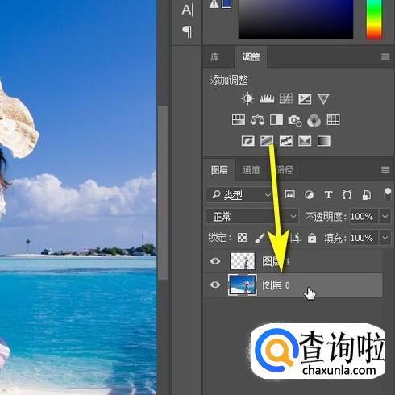Add a Levels adjustment layer
The height and width of the screenshot is (395, 395).
(267, 98)
